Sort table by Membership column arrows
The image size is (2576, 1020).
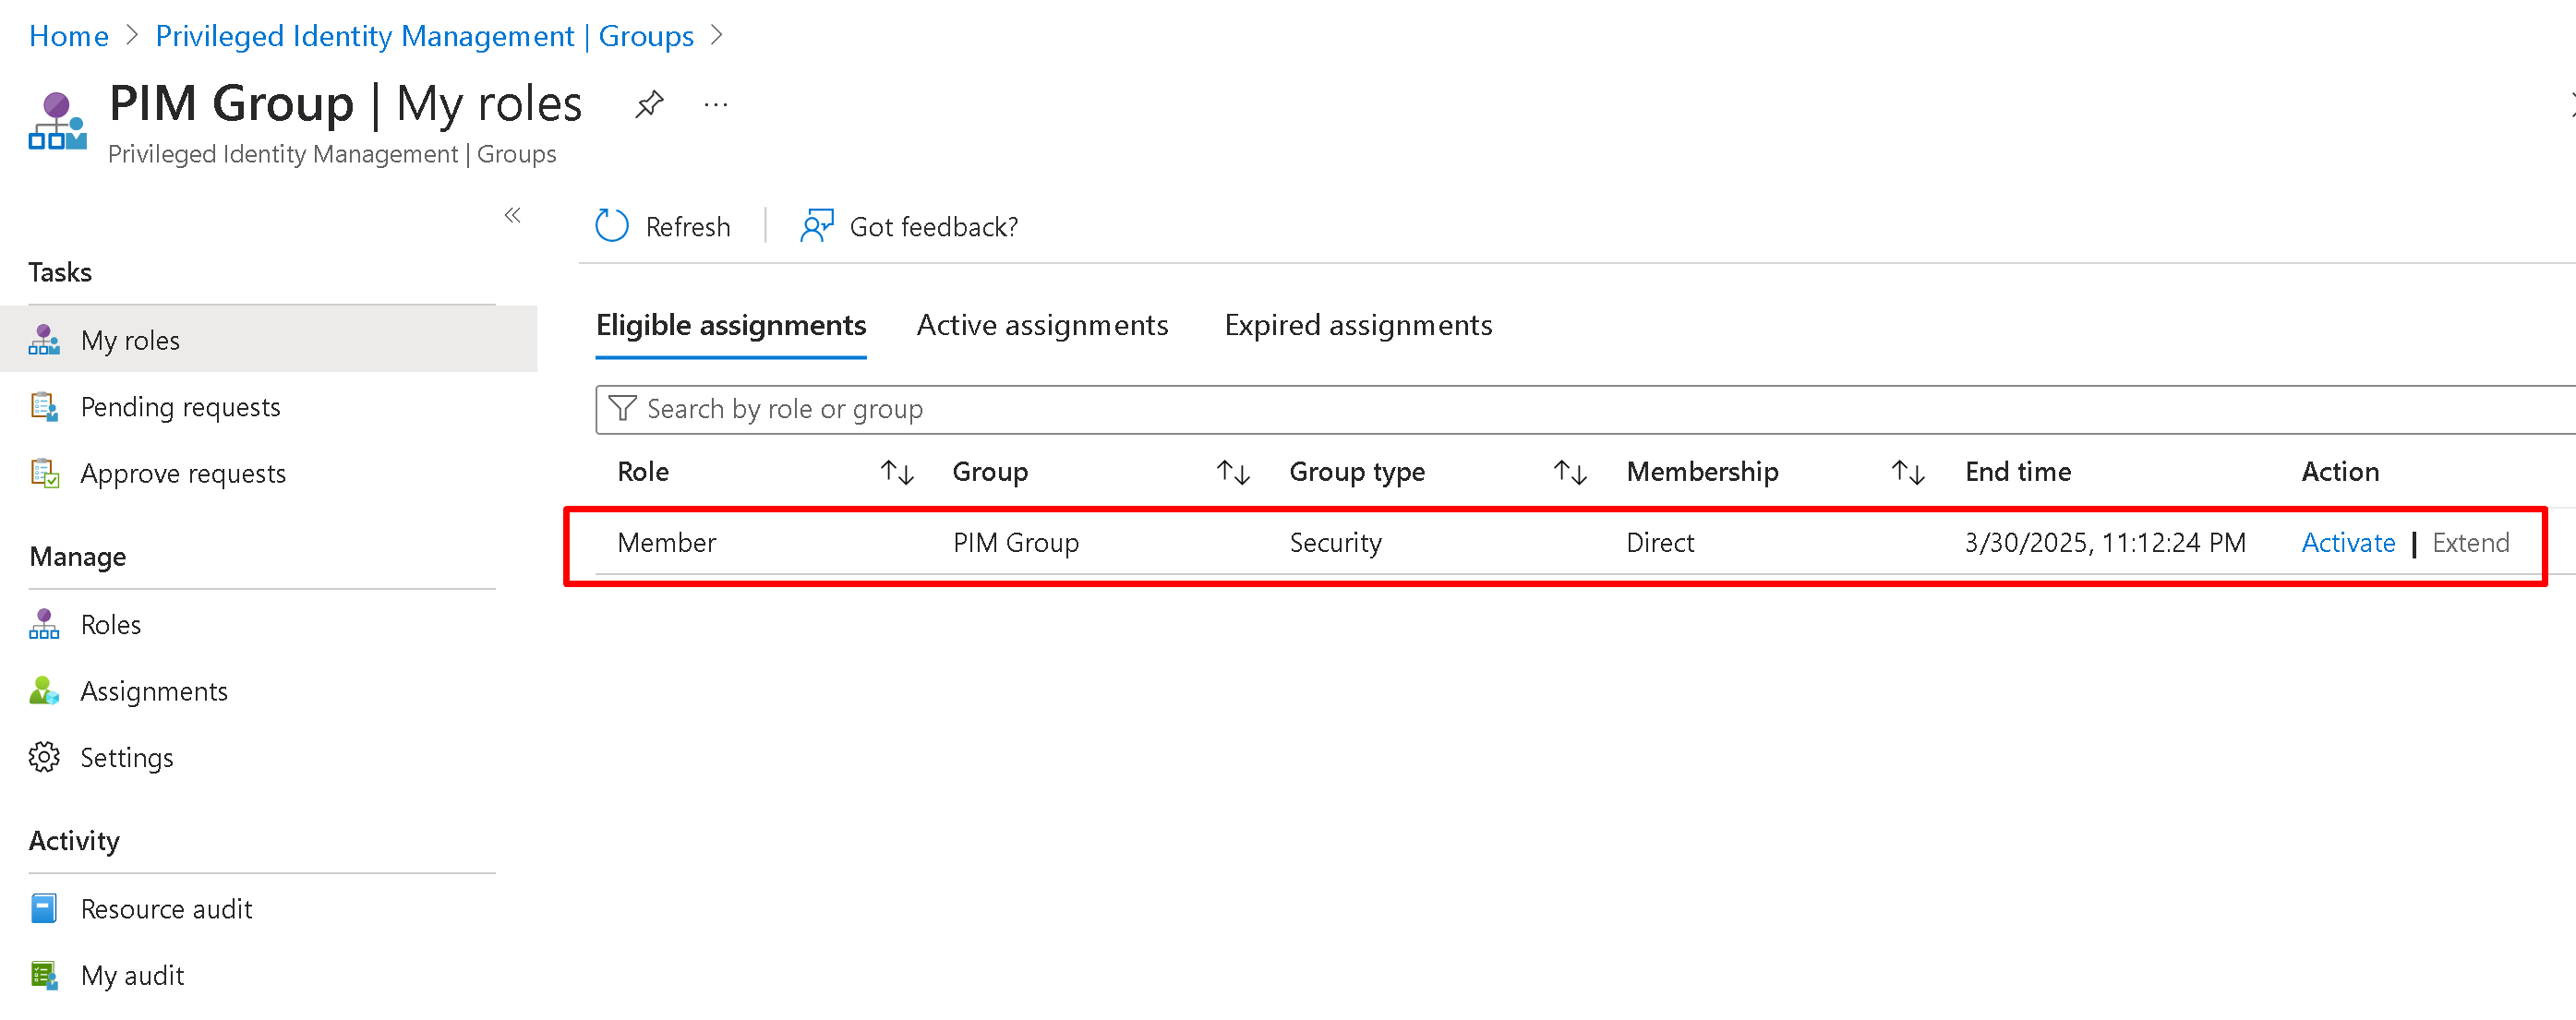coord(1907,472)
